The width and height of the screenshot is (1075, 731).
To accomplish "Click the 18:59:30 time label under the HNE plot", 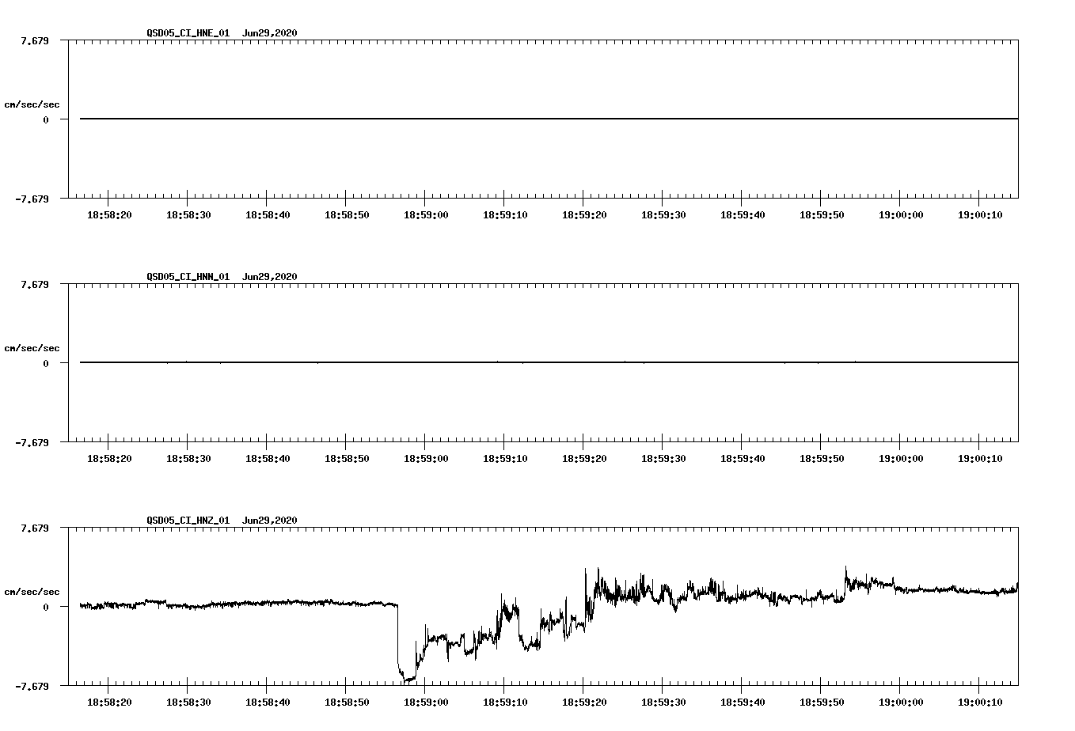I will click(663, 214).
